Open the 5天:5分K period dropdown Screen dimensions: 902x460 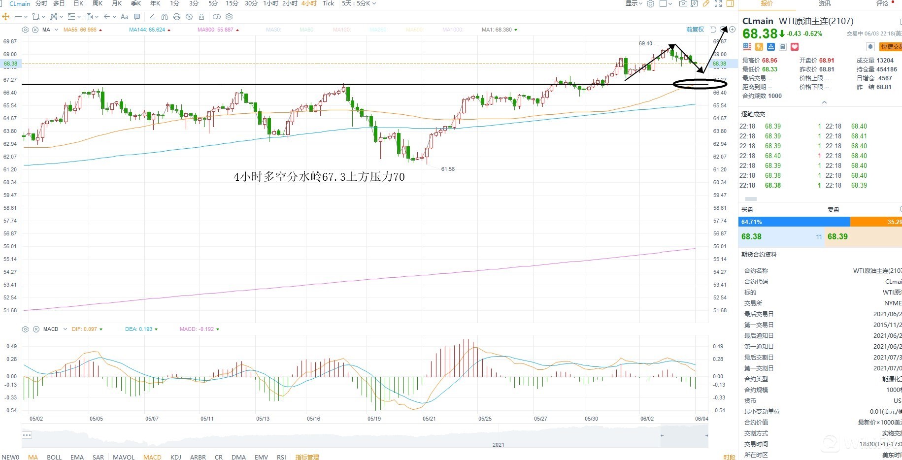(359, 3)
